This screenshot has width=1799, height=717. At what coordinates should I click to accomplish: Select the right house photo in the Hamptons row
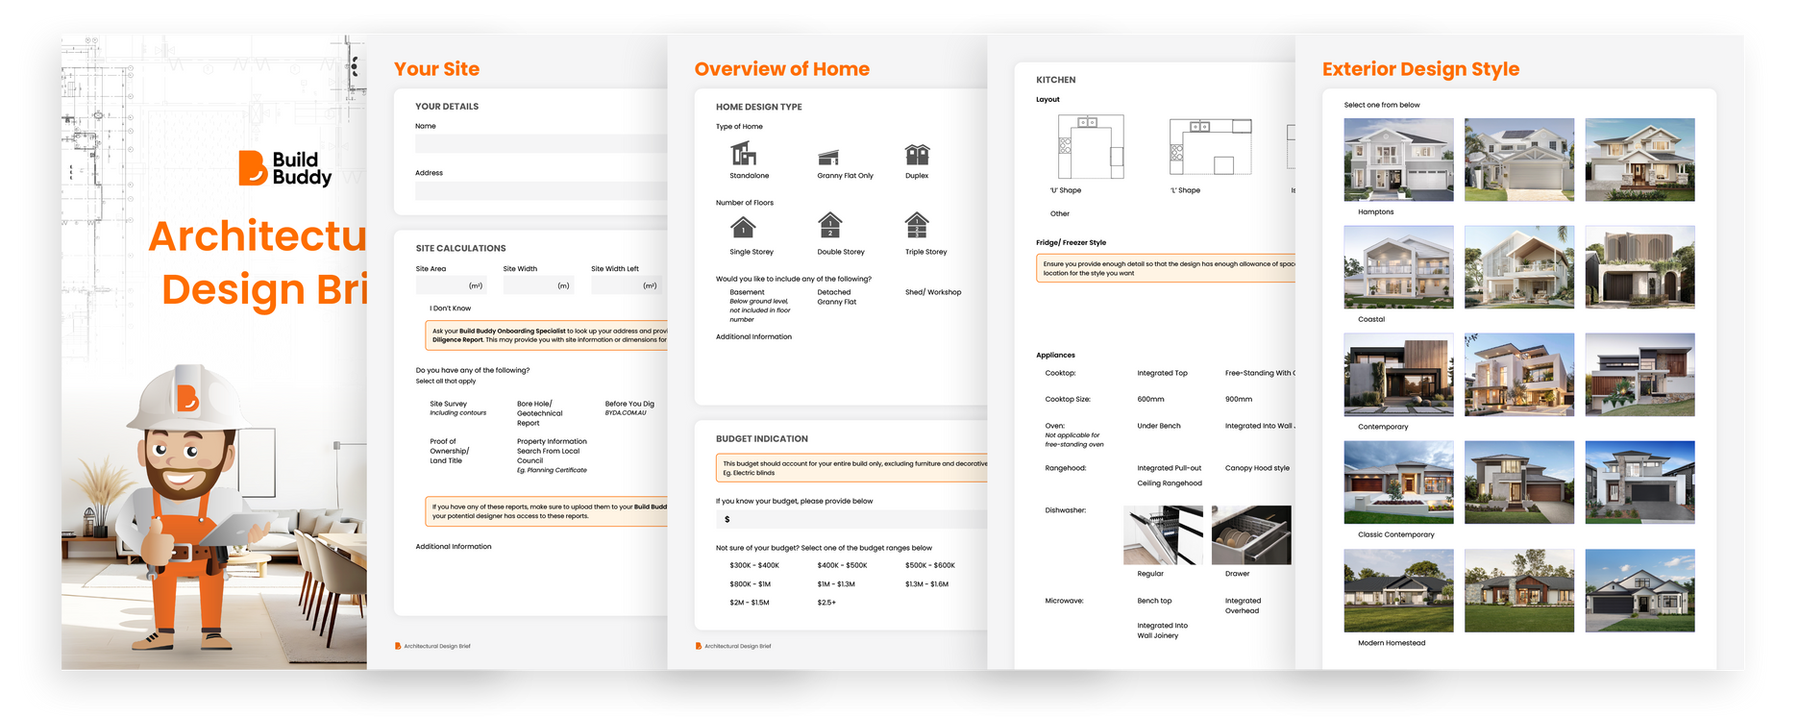point(1639,160)
